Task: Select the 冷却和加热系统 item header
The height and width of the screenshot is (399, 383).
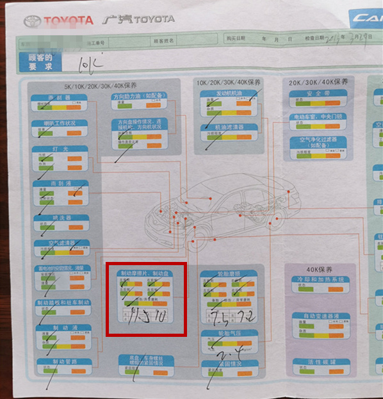Action: pyautogui.click(x=320, y=279)
